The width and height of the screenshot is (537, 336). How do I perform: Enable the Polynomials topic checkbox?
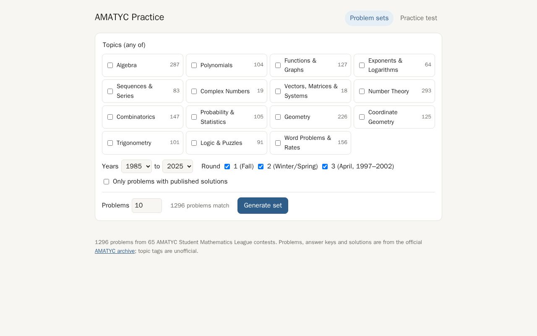(x=194, y=65)
